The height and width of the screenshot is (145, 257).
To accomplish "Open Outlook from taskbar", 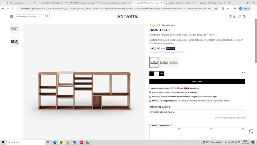I will pos(75,142).
